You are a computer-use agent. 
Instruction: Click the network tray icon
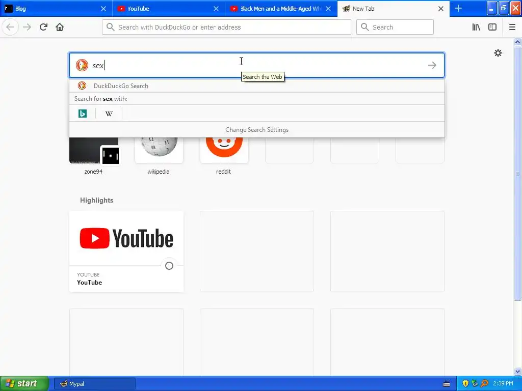point(475,383)
